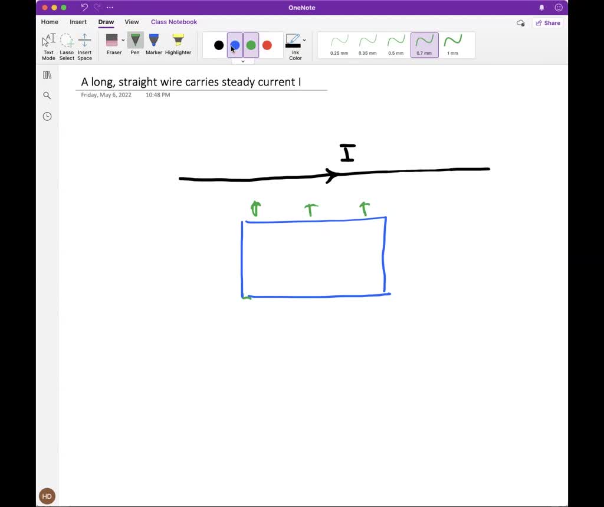This screenshot has width=604, height=507.
Task: Select the 0.5 mm stroke width
Action: [x=396, y=45]
